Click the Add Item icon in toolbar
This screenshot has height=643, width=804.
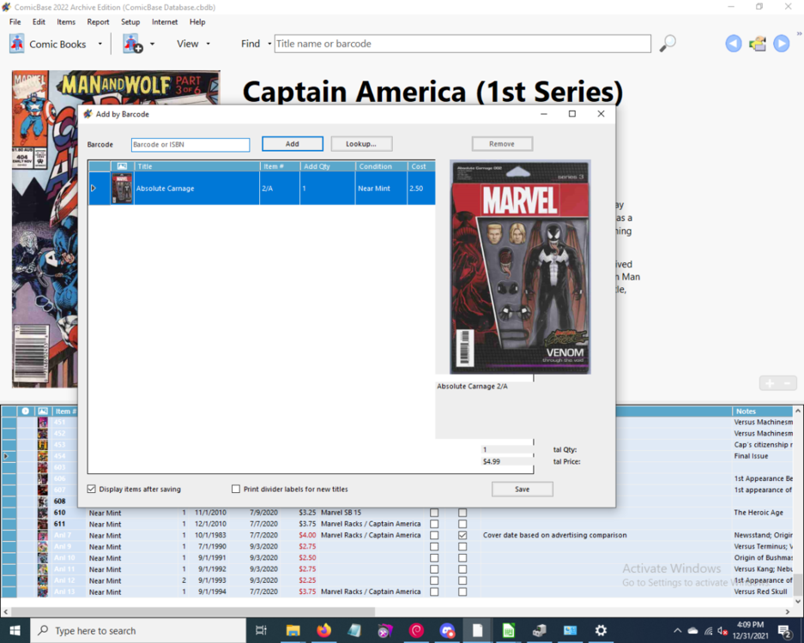(x=132, y=44)
